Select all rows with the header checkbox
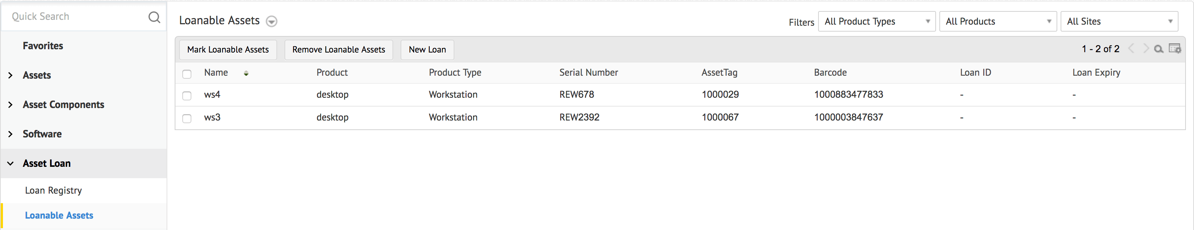 tap(187, 74)
